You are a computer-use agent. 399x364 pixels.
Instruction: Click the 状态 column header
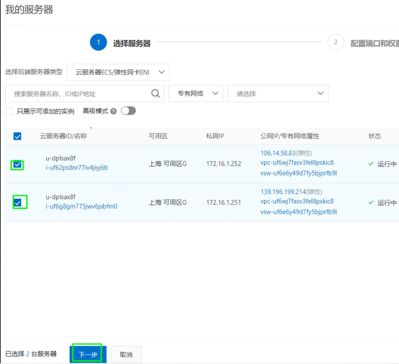(374, 136)
